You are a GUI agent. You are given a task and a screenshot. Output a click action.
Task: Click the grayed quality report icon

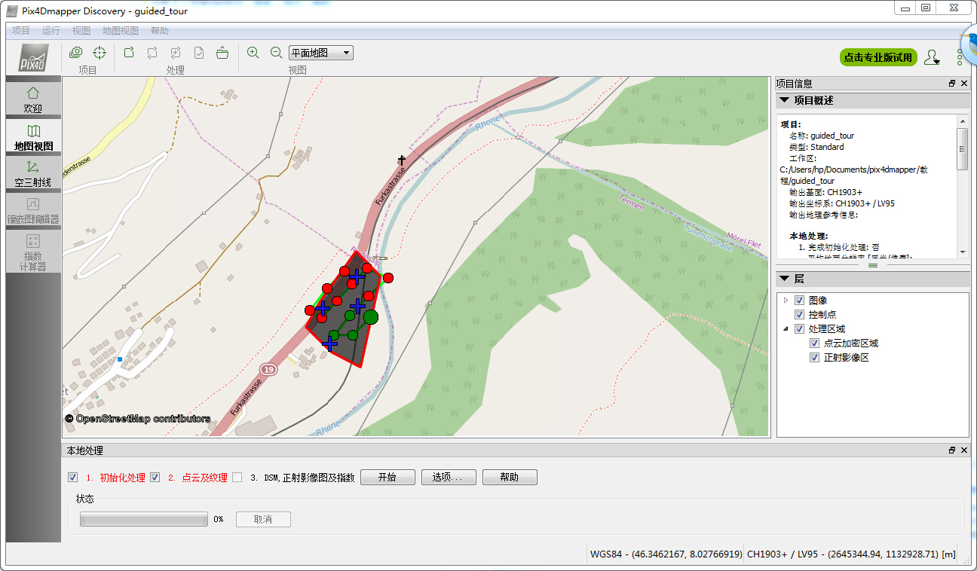pyautogui.click(x=199, y=53)
